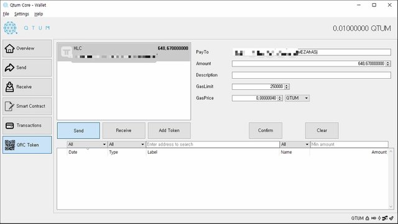Click the Qtum globe logo

click(10, 28)
